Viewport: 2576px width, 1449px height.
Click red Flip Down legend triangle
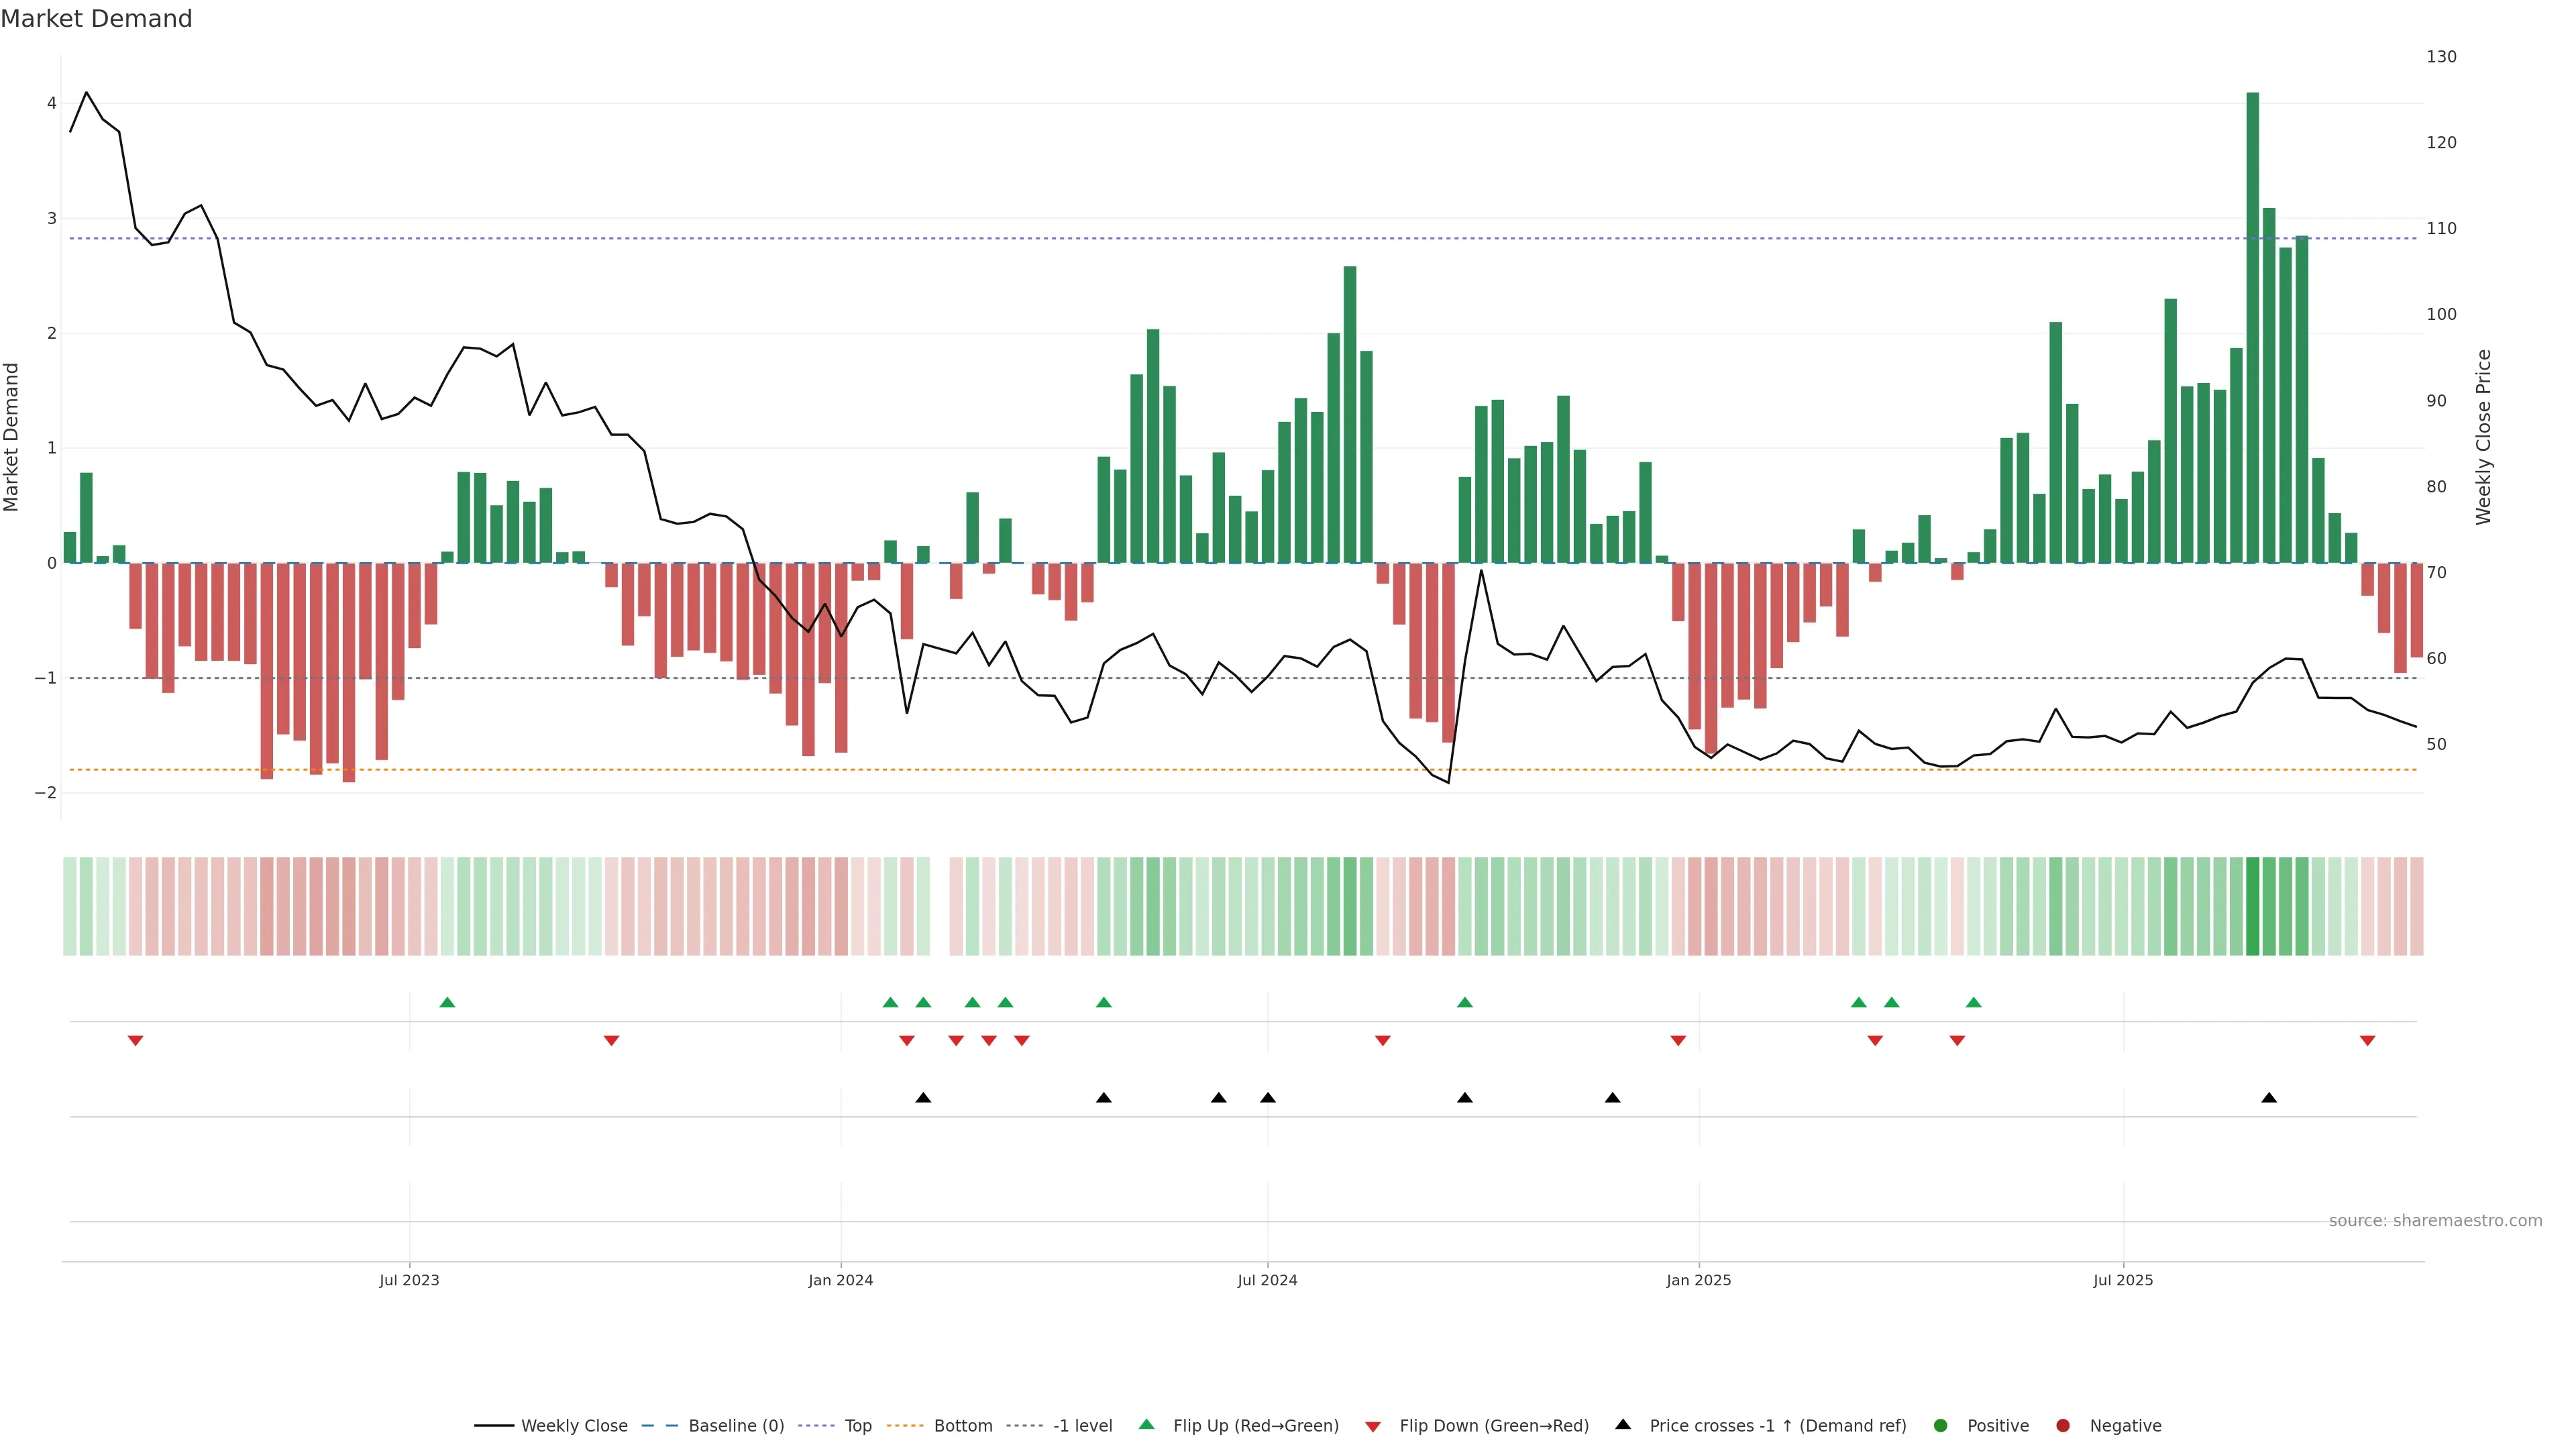coord(1373,1426)
